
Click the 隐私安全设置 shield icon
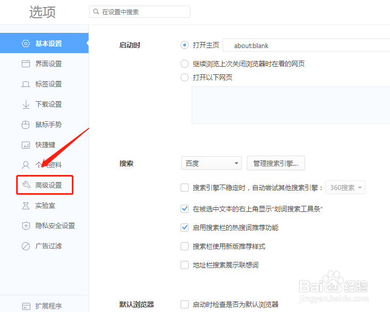(26, 226)
